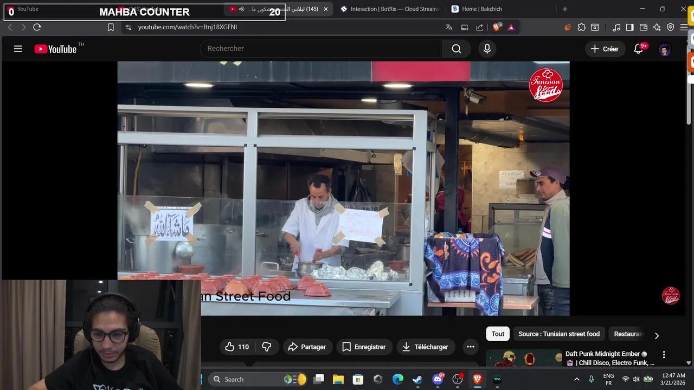Click the video player frame

[x=343, y=188]
